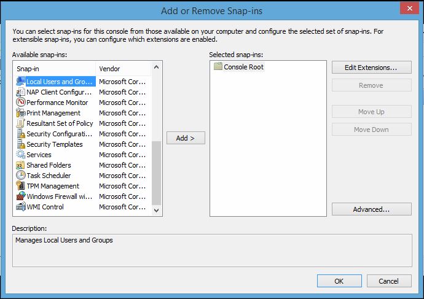Viewport: 424px width, 299px height.
Task: Click the Performance Monitor snap-in icon
Action: (21, 103)
